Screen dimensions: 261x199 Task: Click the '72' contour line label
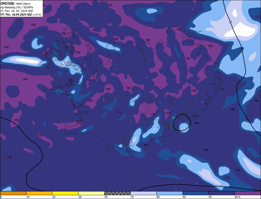[26, 176]
